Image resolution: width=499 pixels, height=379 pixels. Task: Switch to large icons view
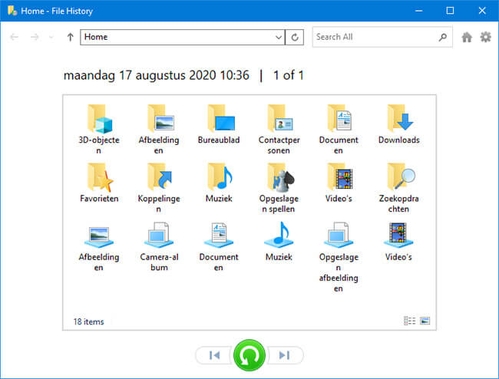tap(425, 321)
